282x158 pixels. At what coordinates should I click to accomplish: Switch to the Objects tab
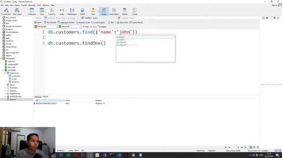click(38, 18)
